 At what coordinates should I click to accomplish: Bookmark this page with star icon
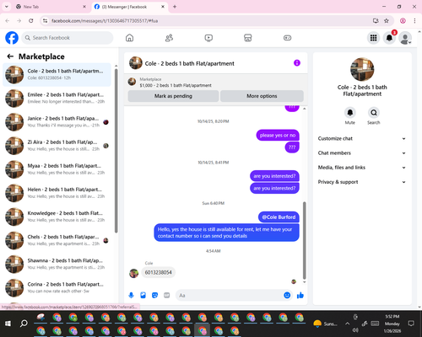point(387,21)
